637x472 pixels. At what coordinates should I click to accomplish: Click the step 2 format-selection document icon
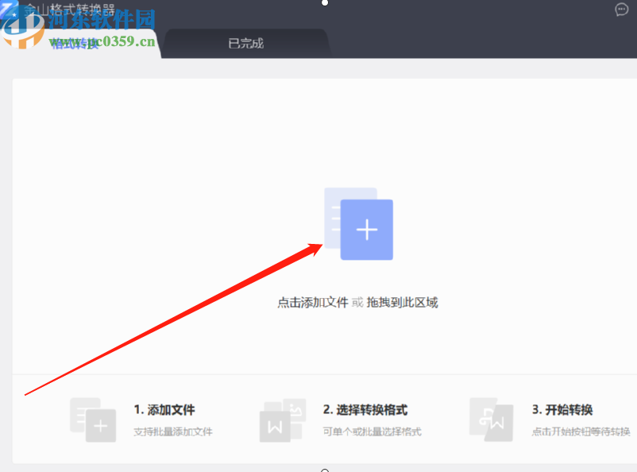282,421
